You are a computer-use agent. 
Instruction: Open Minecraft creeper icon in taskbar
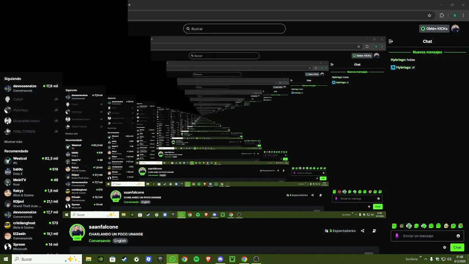click(232, 259)
